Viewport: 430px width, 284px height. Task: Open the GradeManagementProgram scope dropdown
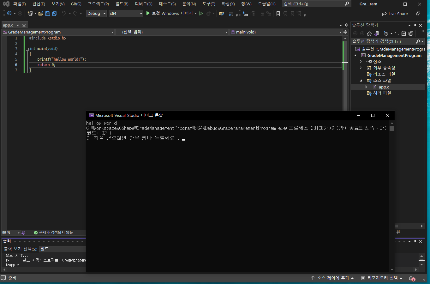coord(58,32)
